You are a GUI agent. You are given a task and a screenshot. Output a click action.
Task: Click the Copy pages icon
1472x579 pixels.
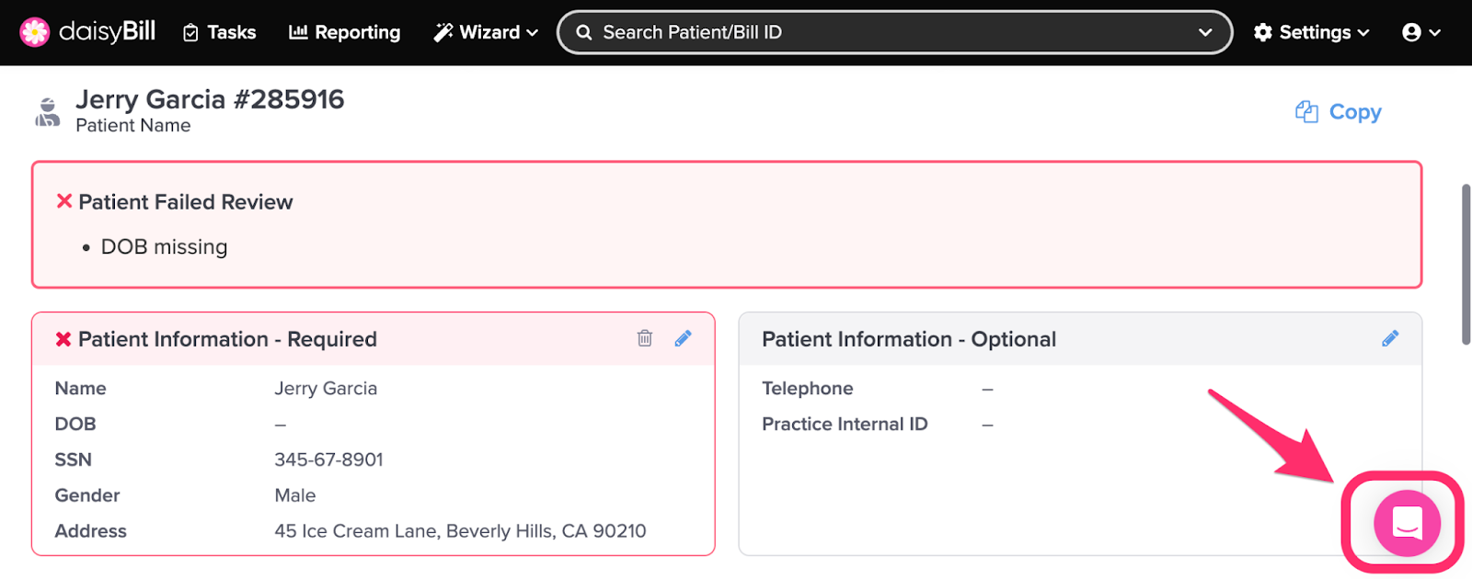(1306, 112)
